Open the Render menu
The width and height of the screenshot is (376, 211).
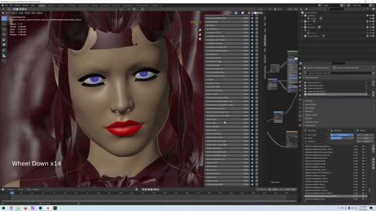click(18, 5)
